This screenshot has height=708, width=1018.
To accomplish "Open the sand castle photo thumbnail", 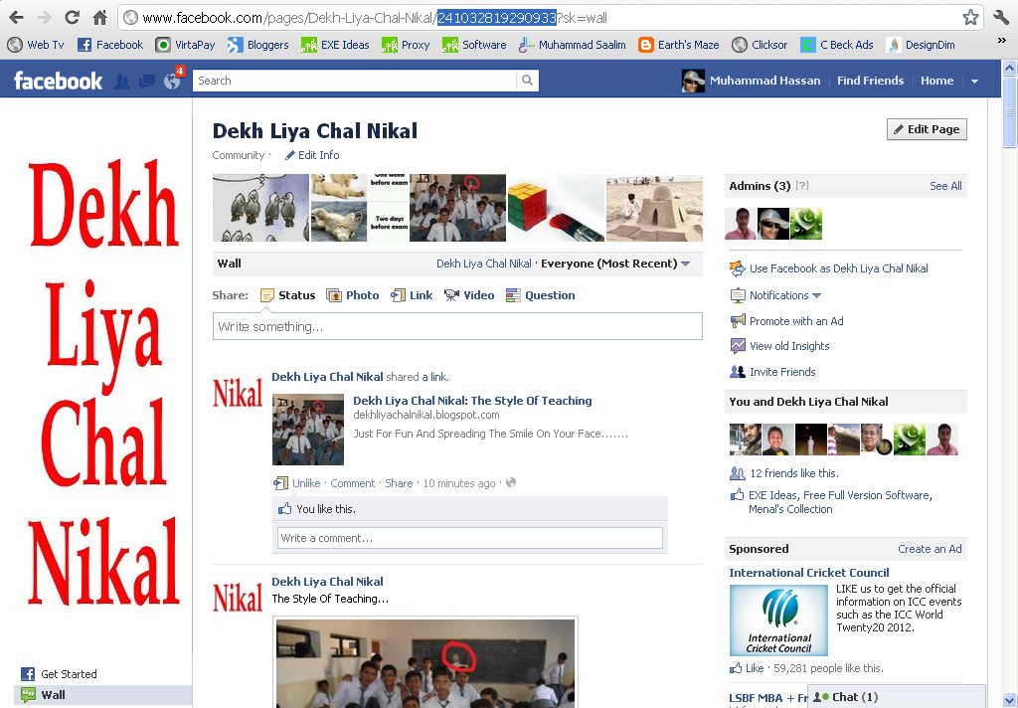I will [x=654, y=208].
